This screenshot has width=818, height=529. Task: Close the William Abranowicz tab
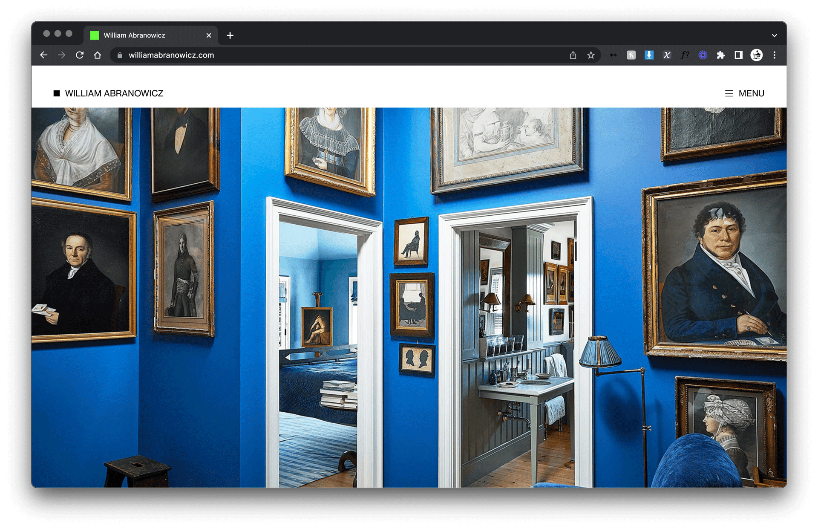(x=209, y=35)
